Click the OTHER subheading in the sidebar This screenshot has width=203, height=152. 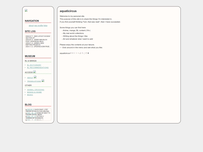tap(28, 85)
